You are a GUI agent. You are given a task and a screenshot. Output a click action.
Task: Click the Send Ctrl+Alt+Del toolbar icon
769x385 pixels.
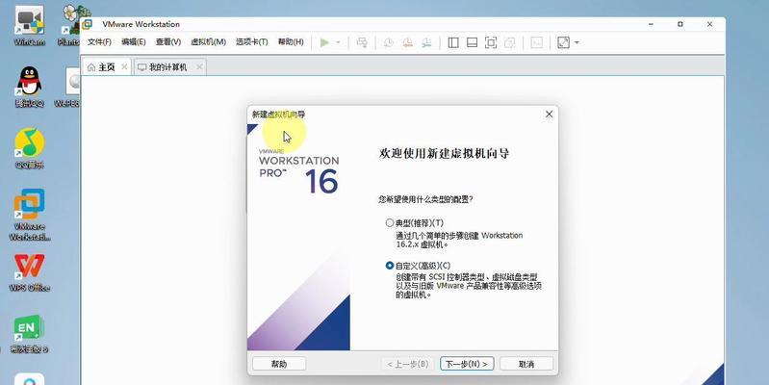(x=362, y=42)
